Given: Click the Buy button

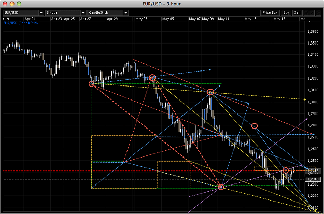Looking at the screenshot, I should 286,12.
